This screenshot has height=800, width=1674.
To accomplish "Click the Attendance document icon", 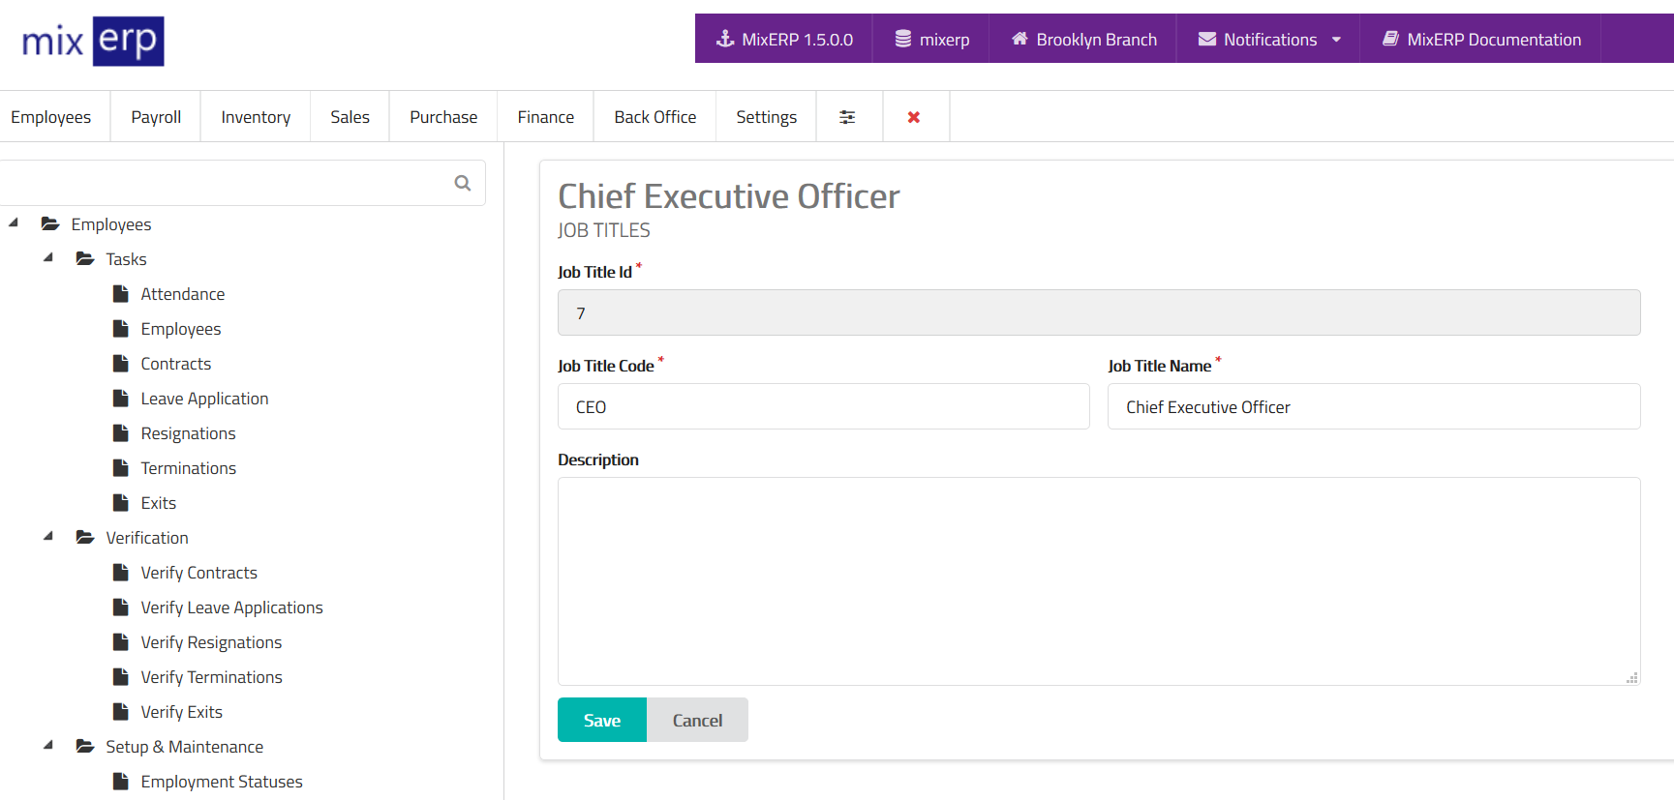I will click(121, 294).
